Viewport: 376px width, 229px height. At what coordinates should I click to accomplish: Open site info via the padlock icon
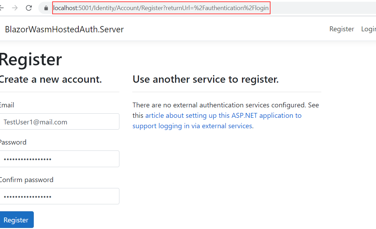point(46,8)
